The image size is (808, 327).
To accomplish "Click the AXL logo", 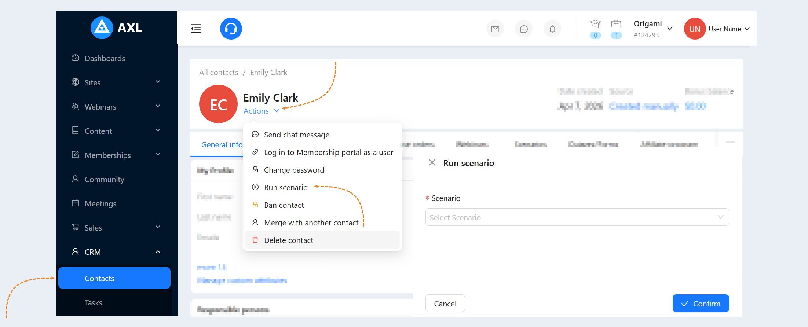I will tap(117, 28).
